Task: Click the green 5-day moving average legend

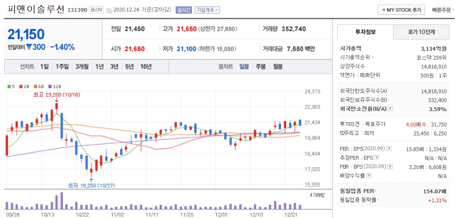Action: pyautogui.click(x=10, y=86)
